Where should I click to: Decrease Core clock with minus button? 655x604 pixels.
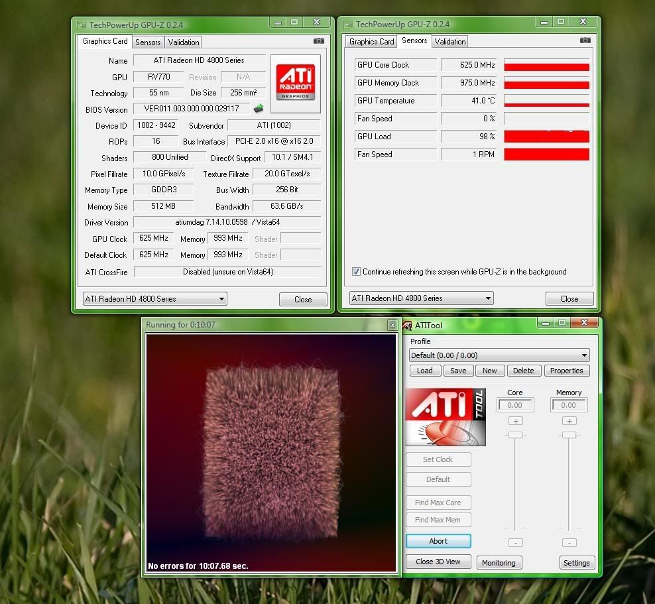pyautogui.click(x=516, y=542)
